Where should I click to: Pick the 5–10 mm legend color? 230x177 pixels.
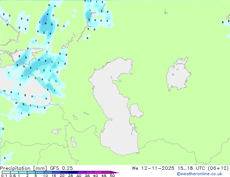(x=40, y=172)
